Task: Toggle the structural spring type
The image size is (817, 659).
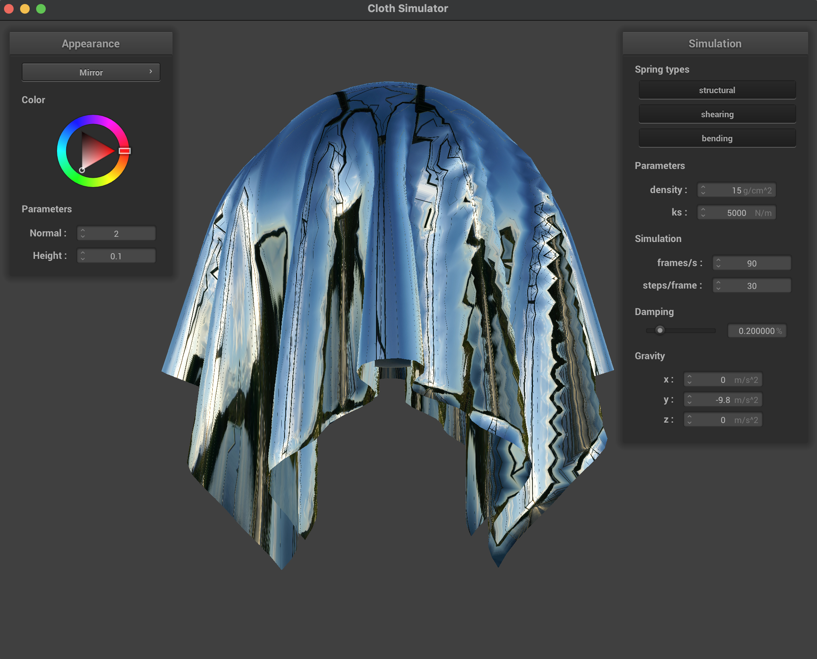Action: point(717,90)
